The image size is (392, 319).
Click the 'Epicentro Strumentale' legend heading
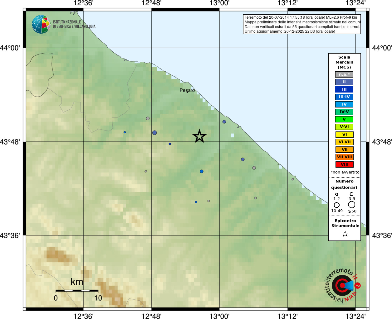[x=345, y=223]
